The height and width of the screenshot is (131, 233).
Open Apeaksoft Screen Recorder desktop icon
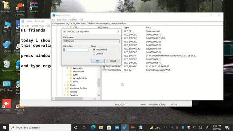click(x=20, y=9)
